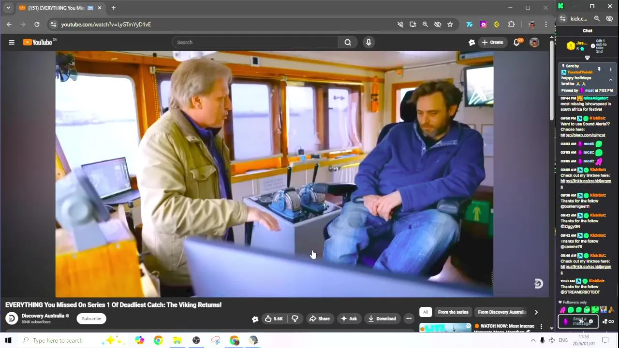Reload the YouTube page
This screenshot has width=619, height=348.
coord(37,24)
